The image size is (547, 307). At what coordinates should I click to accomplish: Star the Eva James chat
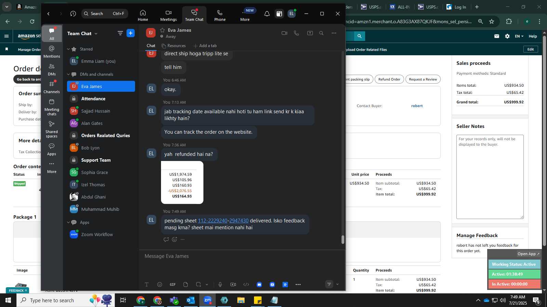coord(162,30)
